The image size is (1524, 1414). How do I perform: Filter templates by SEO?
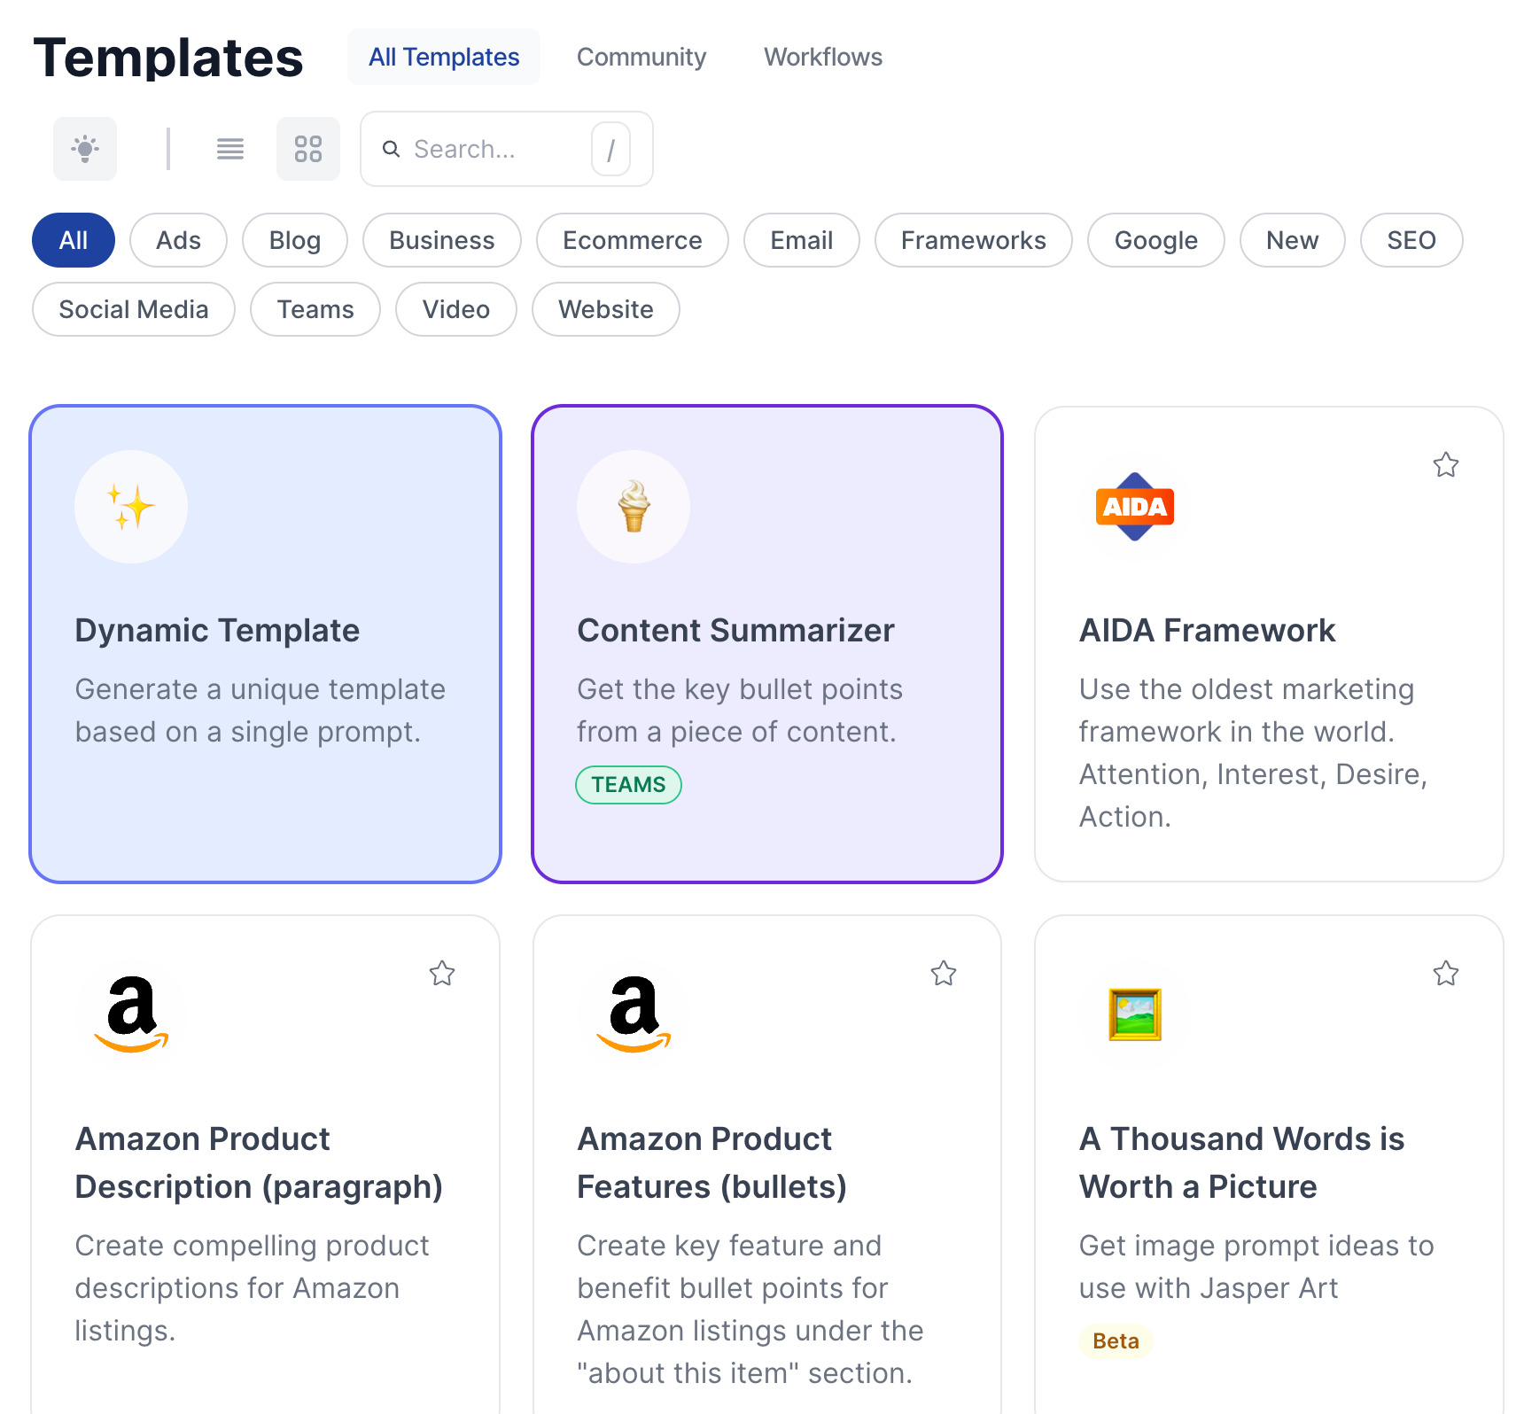pos(1411,240)
